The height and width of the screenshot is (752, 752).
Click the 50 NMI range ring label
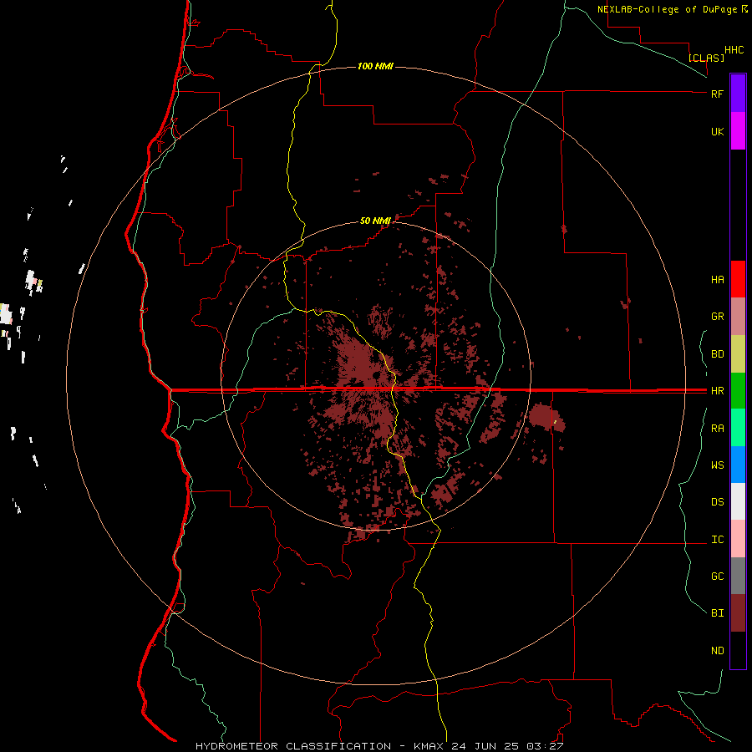click(375, 221)
